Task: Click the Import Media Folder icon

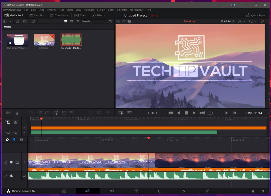Action: coord(25,21)
